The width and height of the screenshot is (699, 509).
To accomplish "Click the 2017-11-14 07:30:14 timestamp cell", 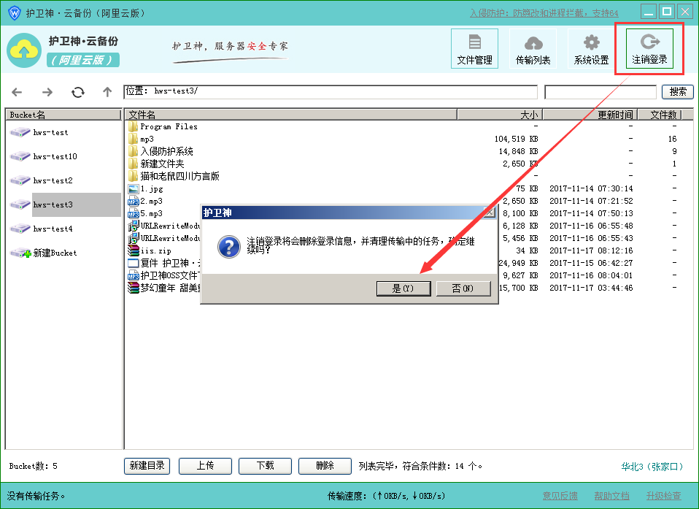I will pyautogui.click(x=591, y=188).
